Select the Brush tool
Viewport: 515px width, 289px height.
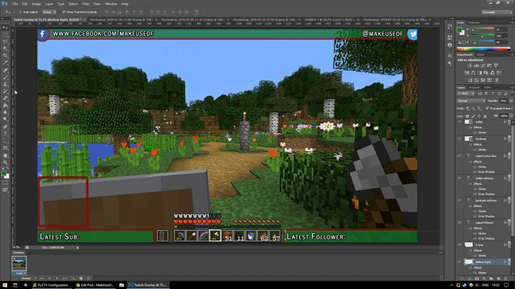point(5,77)
